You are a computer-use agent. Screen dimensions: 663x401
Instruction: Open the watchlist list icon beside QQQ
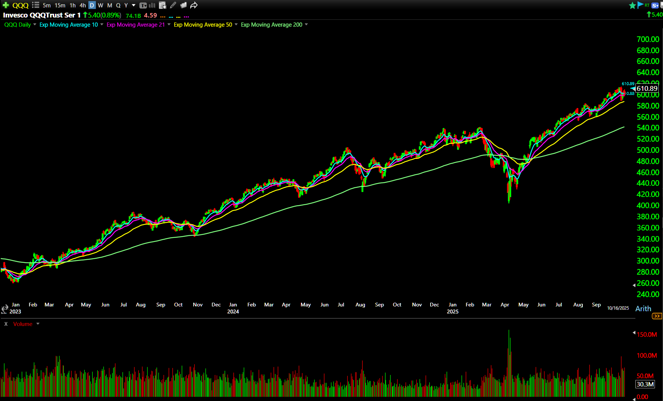pos(35,5)
